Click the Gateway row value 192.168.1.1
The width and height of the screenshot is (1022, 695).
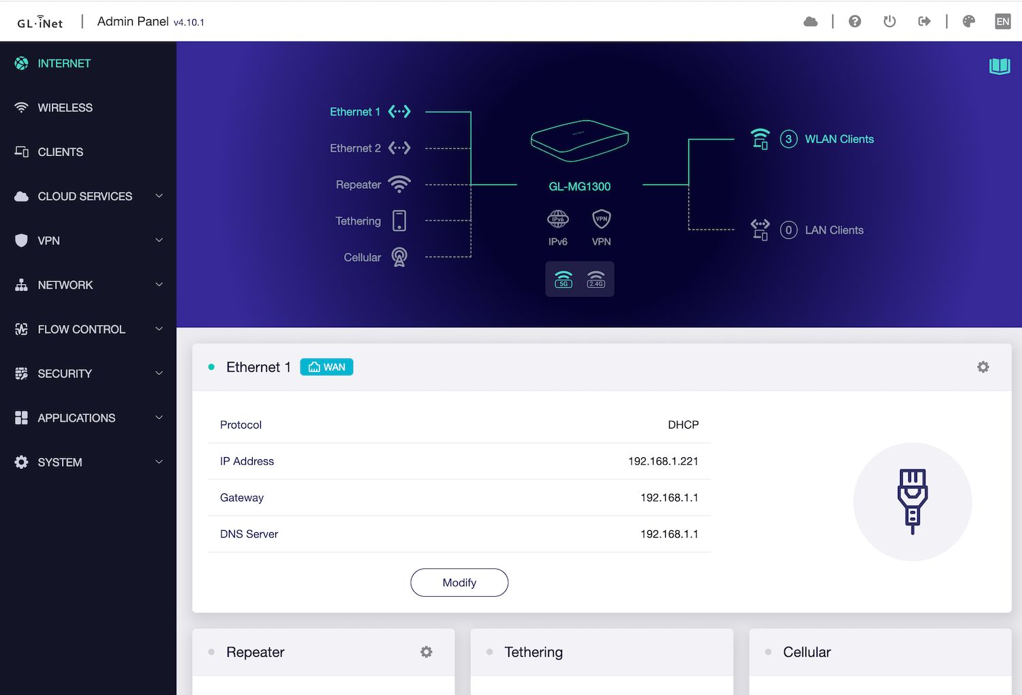point(669,497)
